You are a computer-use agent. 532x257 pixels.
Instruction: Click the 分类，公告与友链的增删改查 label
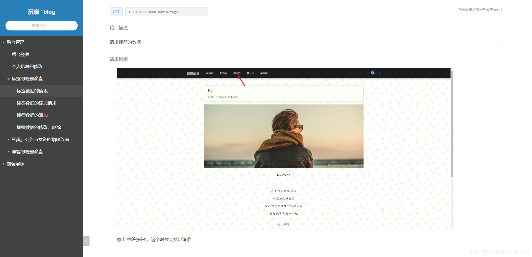(x=40, y=140)
